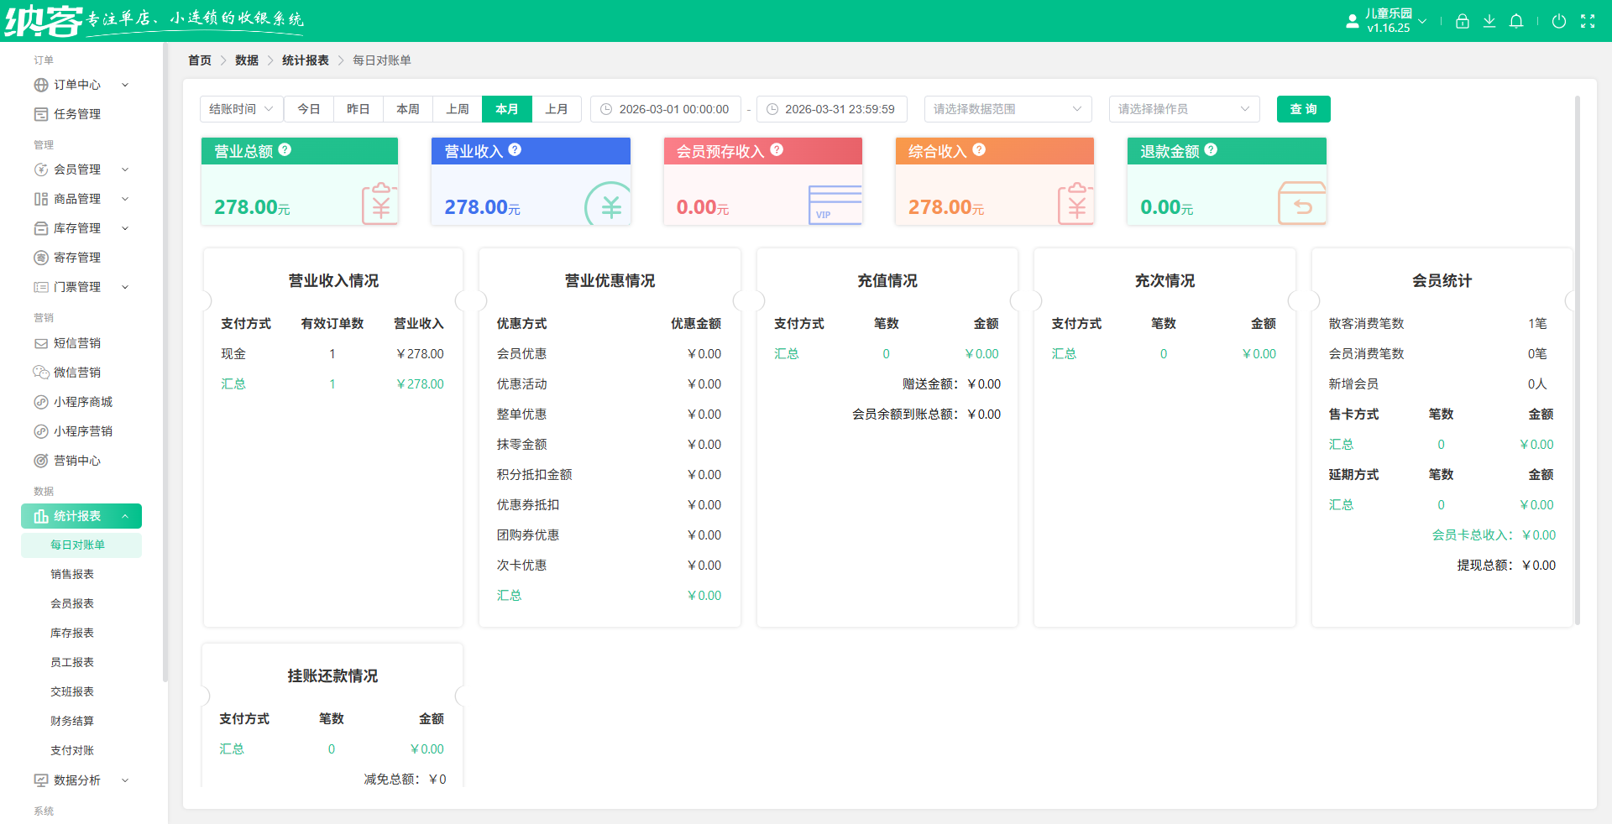
Task: Click the lock screen icon in the header
Action: 1463,21
